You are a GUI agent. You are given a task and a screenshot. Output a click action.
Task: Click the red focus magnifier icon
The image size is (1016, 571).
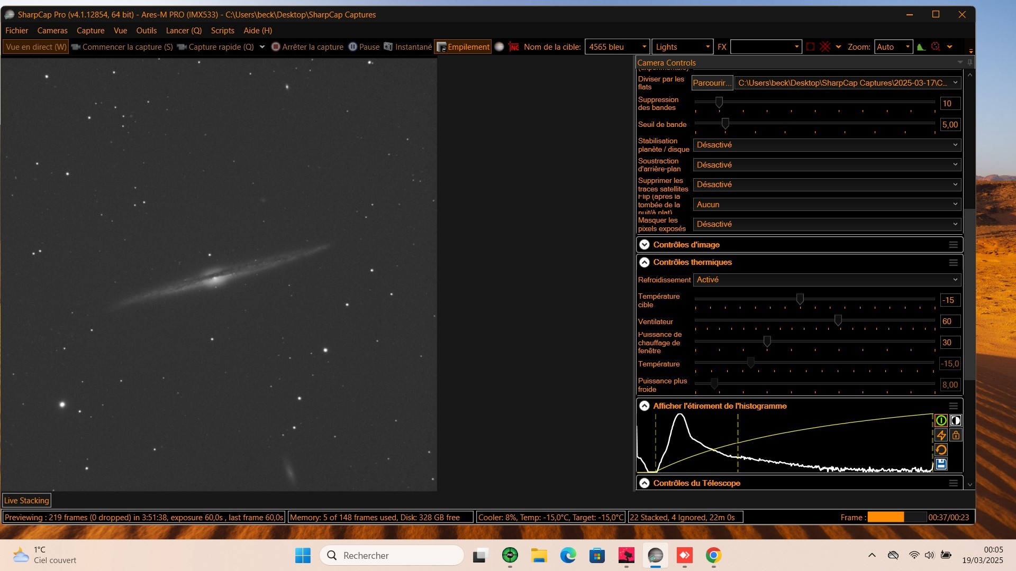tap(936, 47)
